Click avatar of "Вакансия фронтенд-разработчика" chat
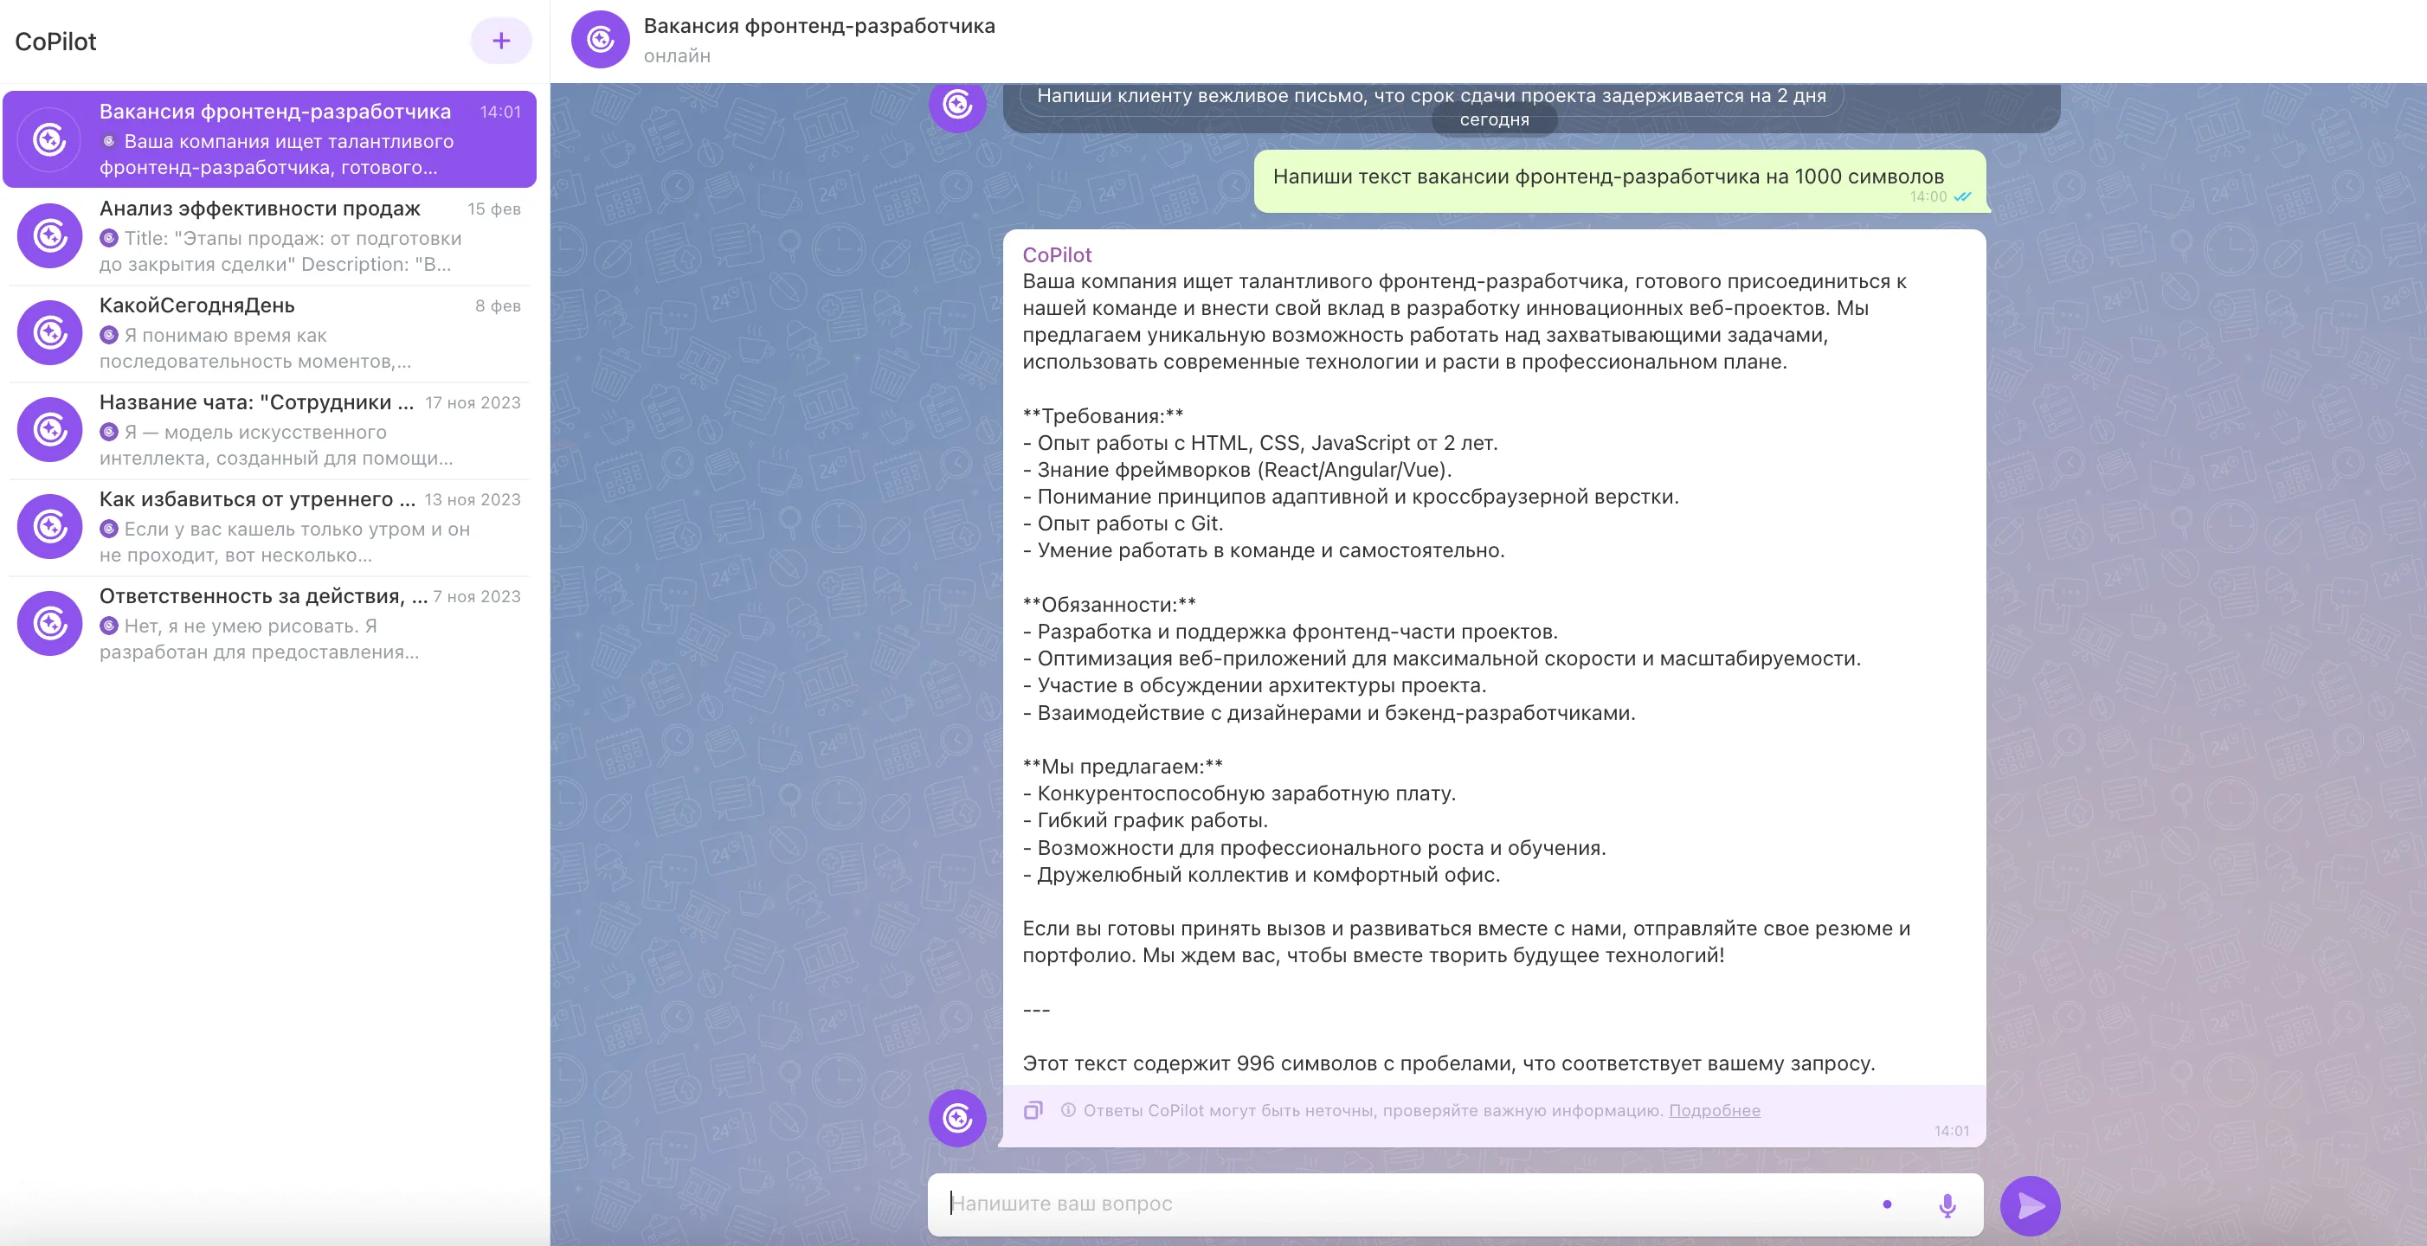This screenshot has width=2427, height=1246. [50, 139]
